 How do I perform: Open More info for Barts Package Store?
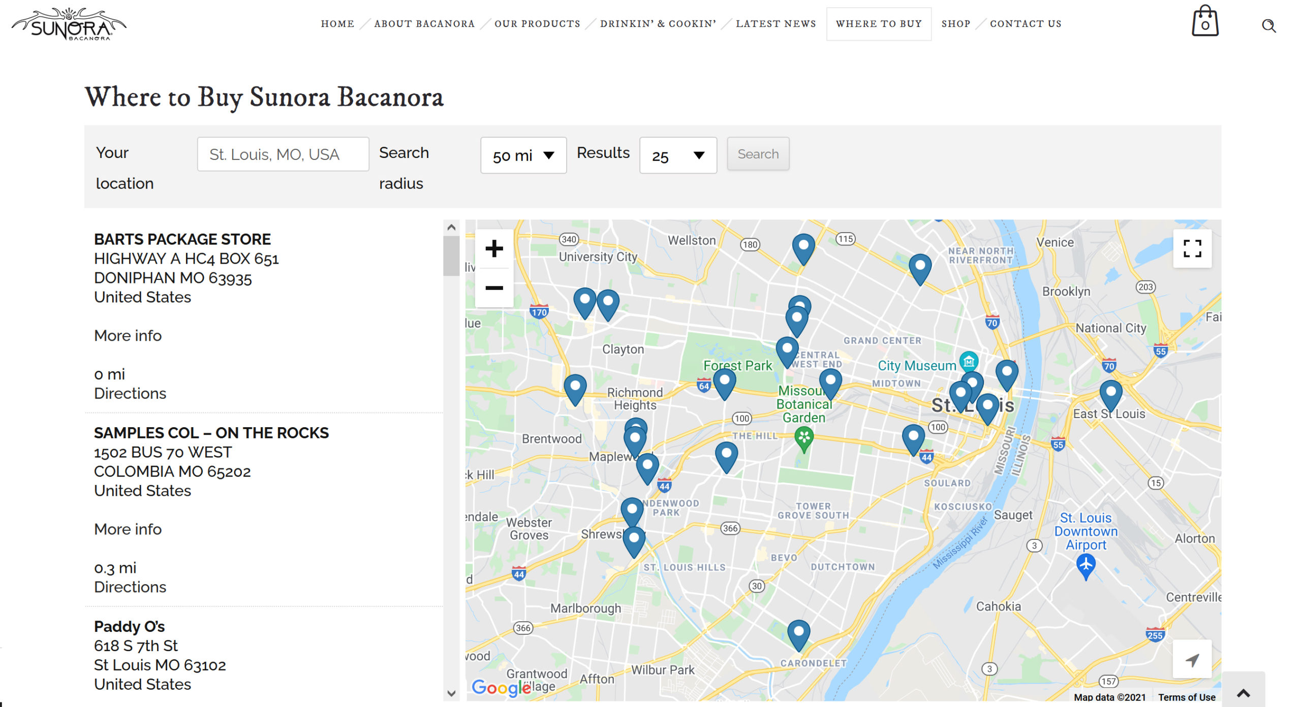(128, 336)
